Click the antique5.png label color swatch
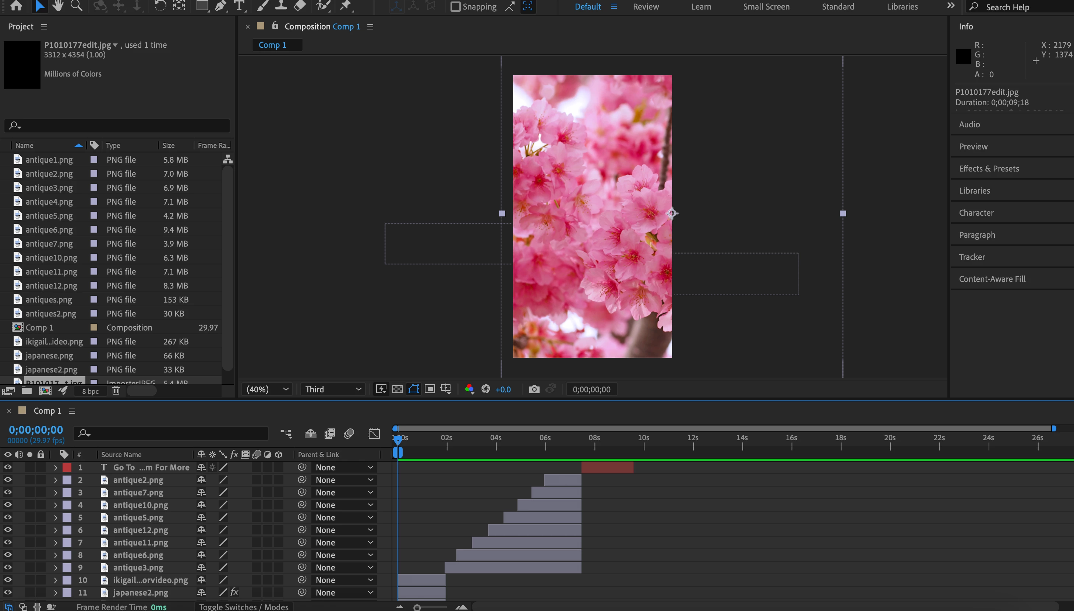 tap(67, 518)
